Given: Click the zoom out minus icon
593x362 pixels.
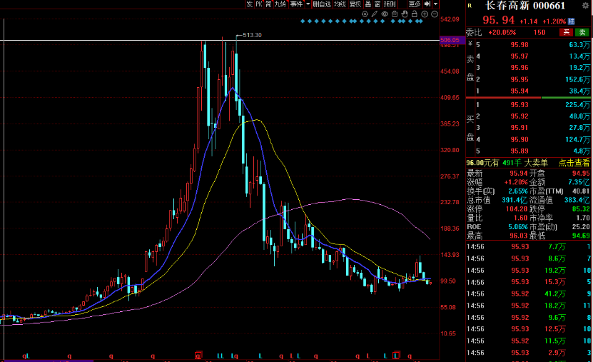Looking at the screenshot, I should pyautogui.click(x=435, y=14).
